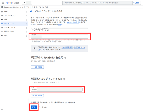
Task: Click the 名前 name input field
Action: click(x=59, y=37)
